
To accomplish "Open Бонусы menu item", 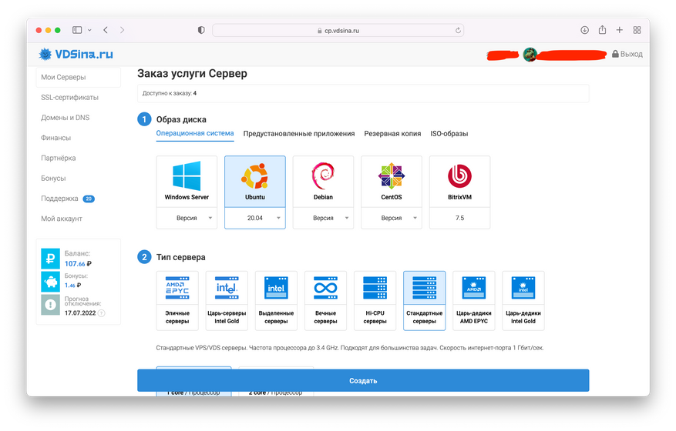I will coord(53,179).
